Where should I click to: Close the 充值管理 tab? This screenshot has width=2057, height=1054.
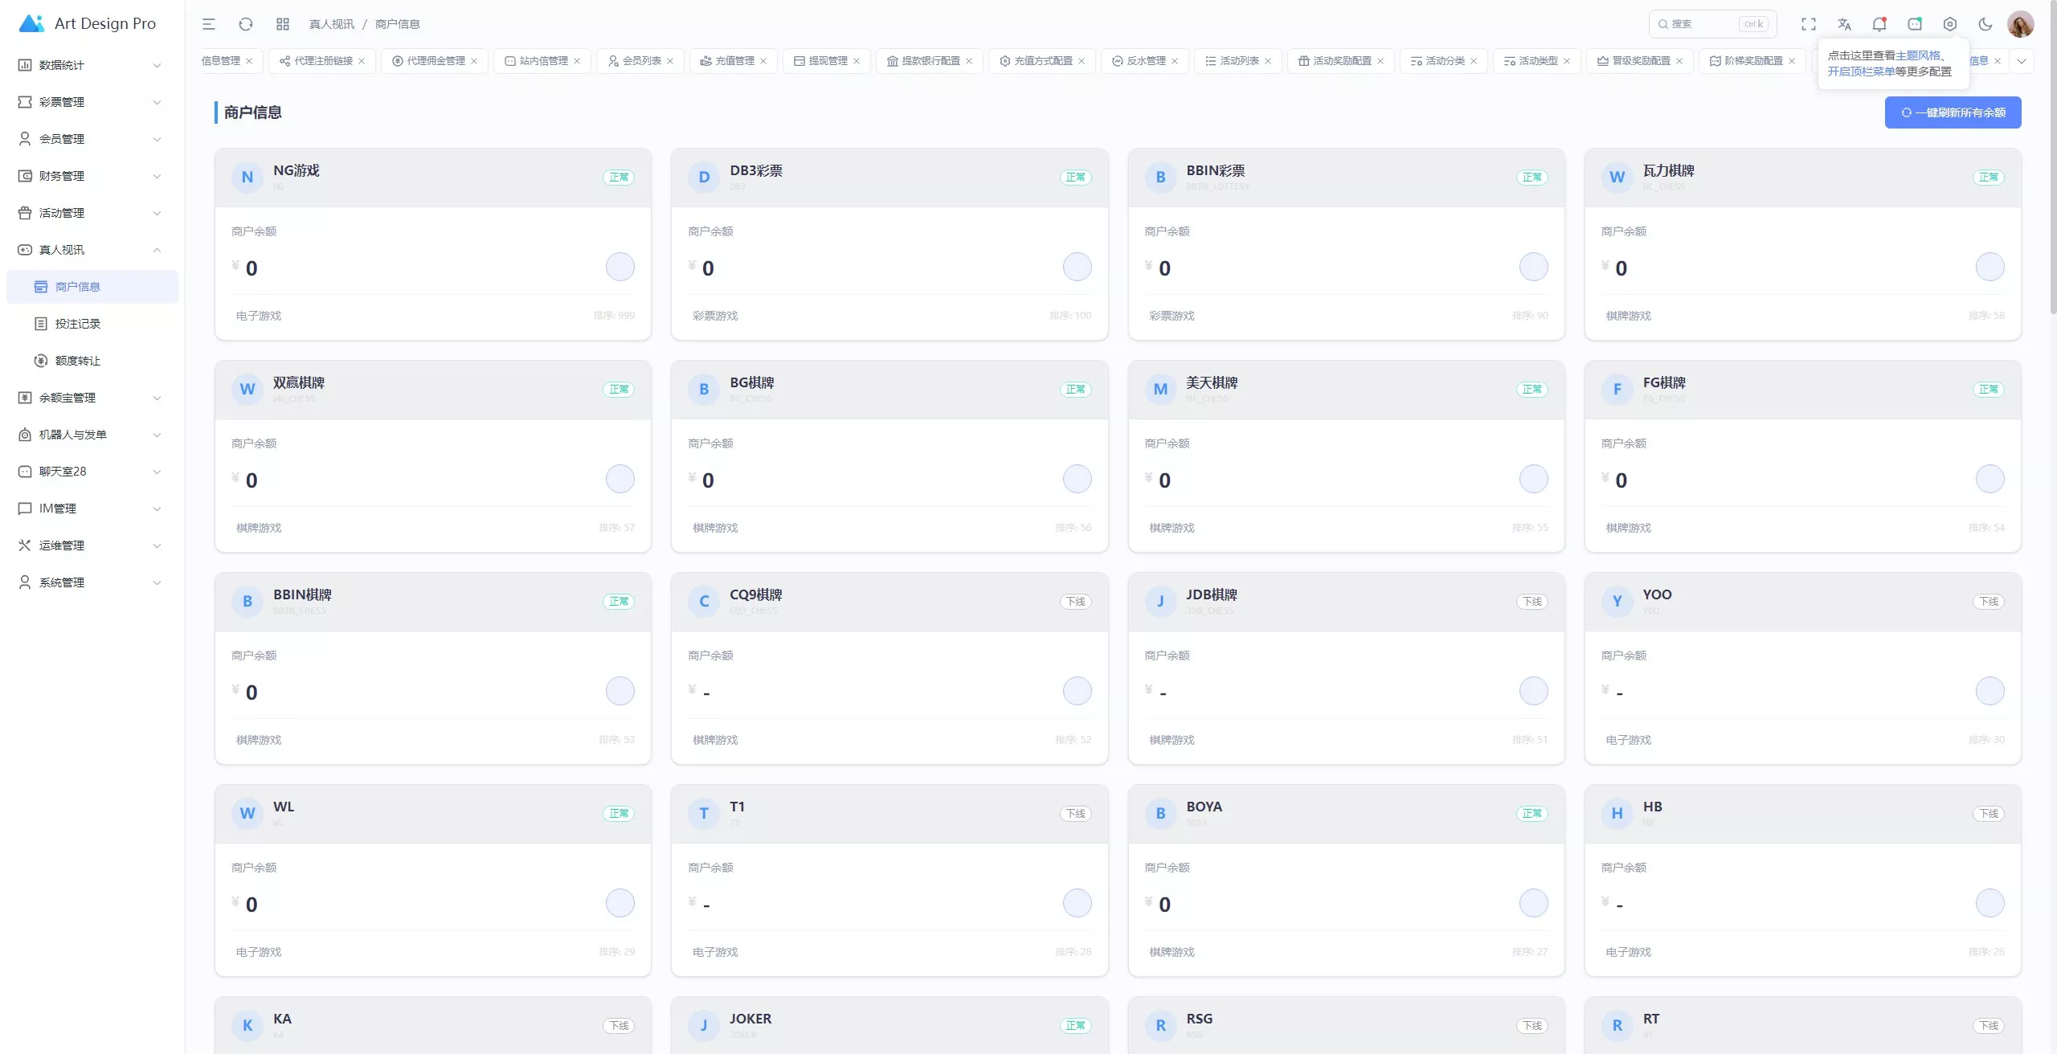click(763, 61)
